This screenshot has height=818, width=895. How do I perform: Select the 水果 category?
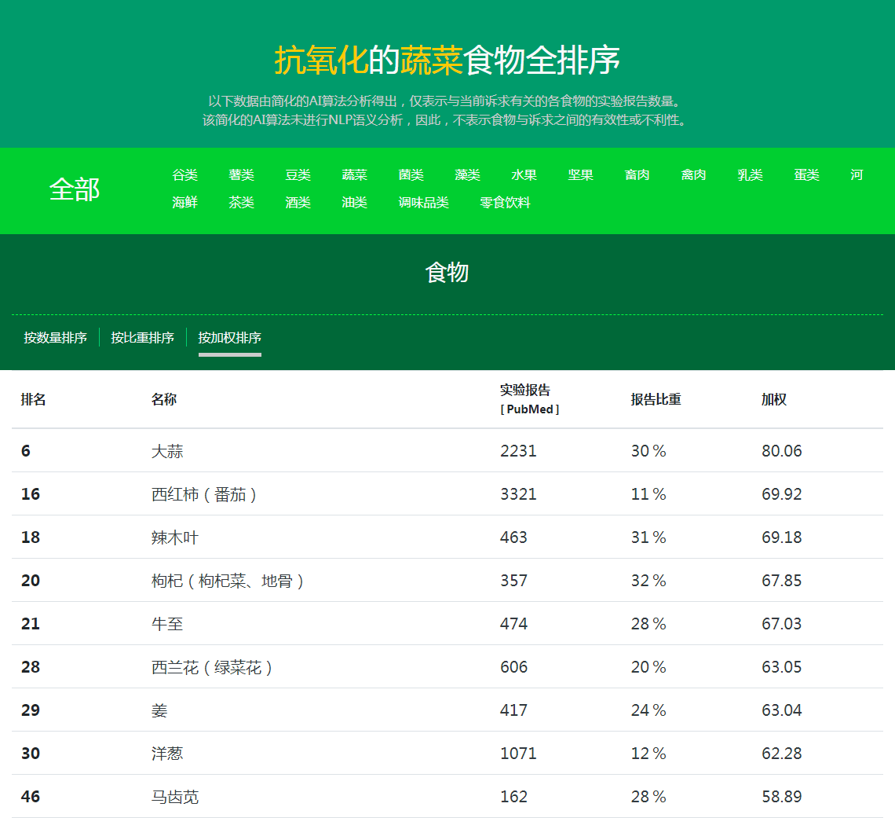524,175
